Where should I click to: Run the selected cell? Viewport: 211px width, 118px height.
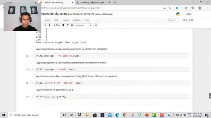click(x=57, y=25)
